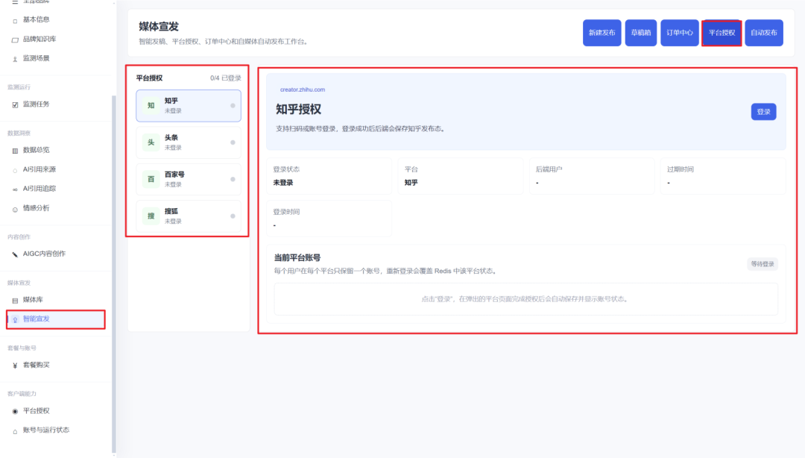The height and width of the screenshot is (458, 805).
Task: Click the AI引用追踪 link icon
Action: (x=15, y=189)
